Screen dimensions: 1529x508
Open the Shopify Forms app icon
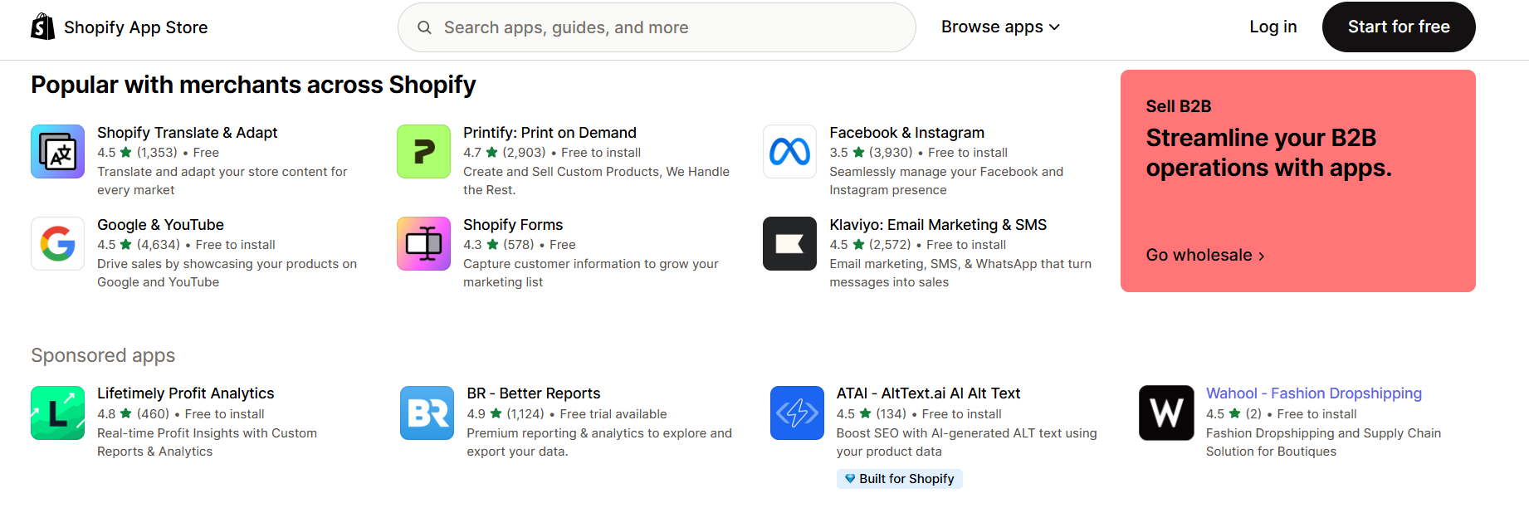pos(423,243)
